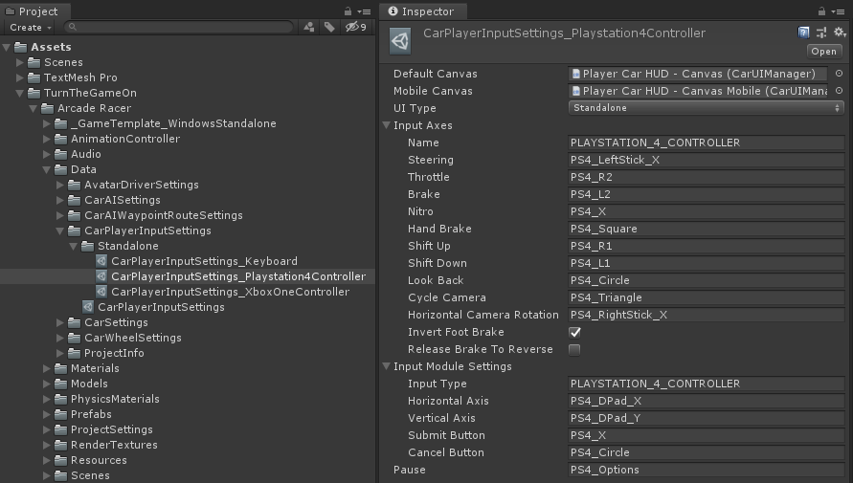Screen dimensions: 853x483
Task: Expand the AnimationController folder
Action: coord(47,139)
